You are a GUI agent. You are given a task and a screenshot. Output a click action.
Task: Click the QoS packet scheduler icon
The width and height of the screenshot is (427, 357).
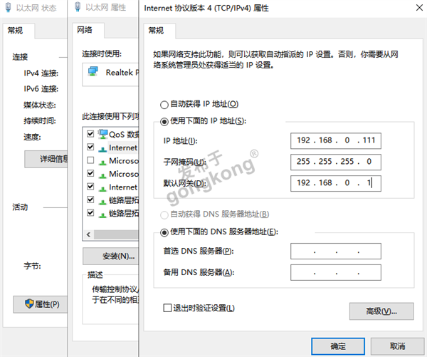[x=102, y=134]
